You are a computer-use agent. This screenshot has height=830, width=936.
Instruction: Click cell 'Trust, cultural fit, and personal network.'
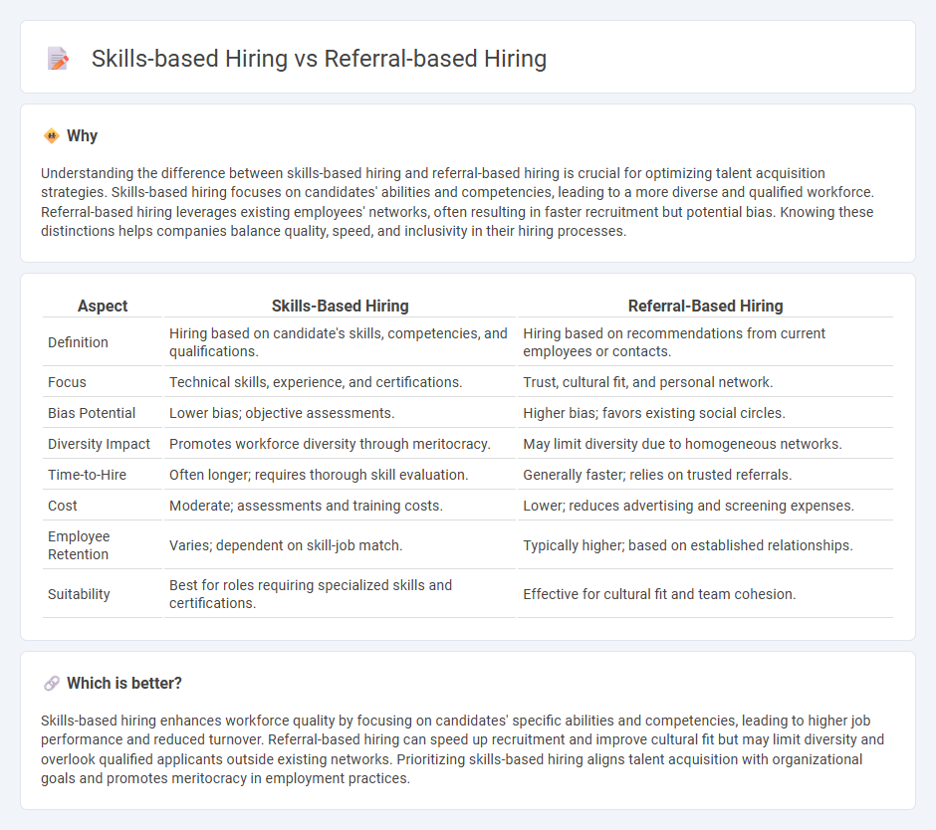point(706,382)
